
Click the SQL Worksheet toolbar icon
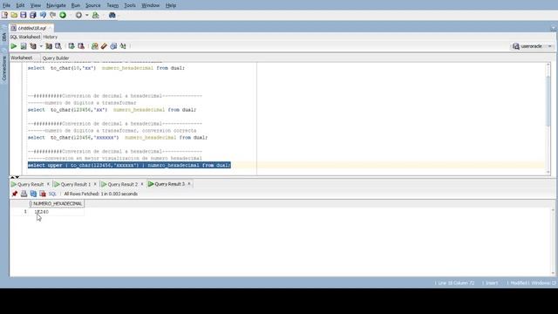click(x=95, y=15)
